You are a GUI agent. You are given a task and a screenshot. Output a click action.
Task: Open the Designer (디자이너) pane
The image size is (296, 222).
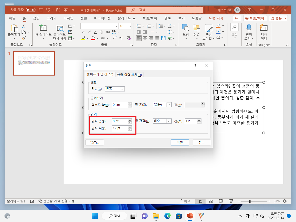pos(264,32)
